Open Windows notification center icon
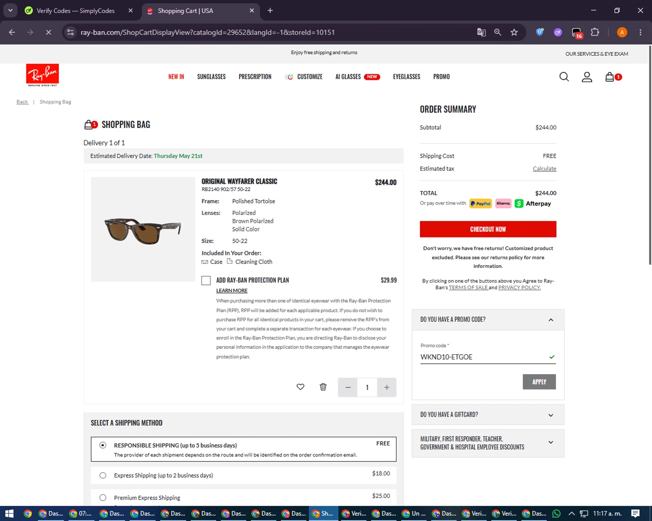Viewport: 652px width, 521px height. 635,514
